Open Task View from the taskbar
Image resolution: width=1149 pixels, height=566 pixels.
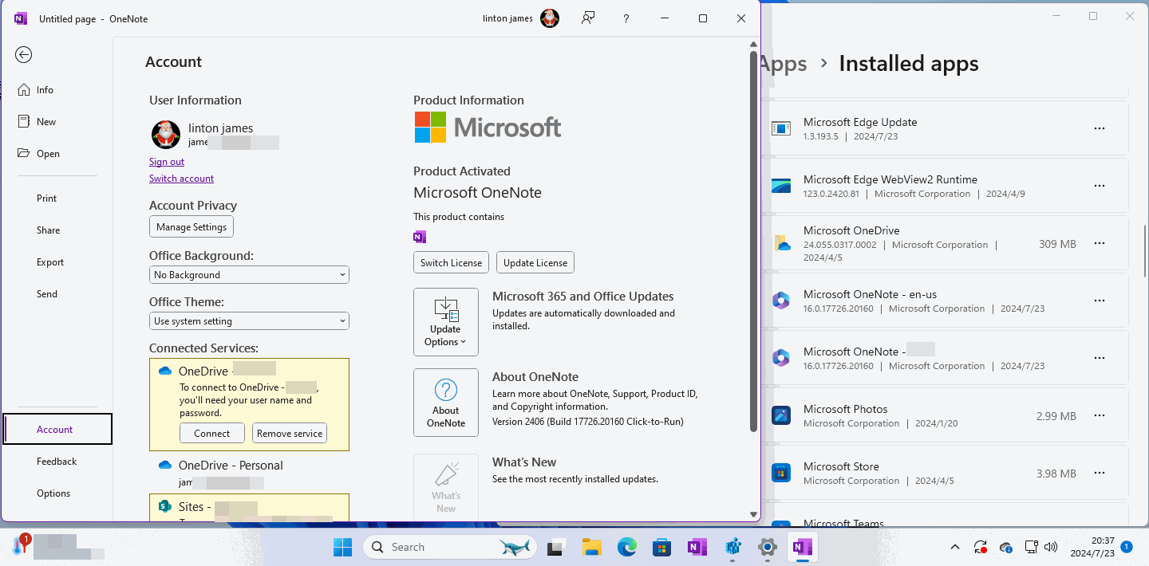(x=556, y=547)
